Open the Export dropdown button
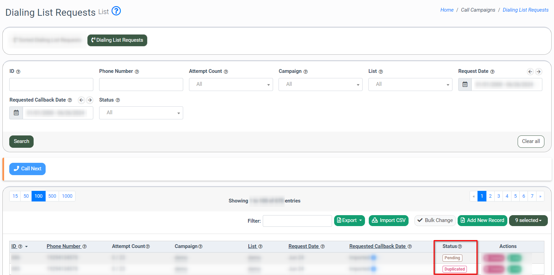 click(x=349, y=221)
